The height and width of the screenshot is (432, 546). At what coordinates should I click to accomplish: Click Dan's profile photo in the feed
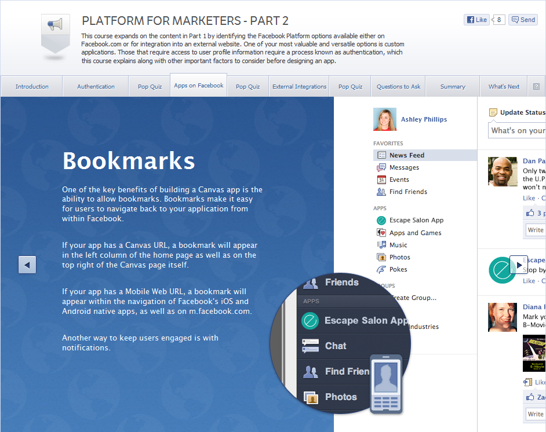(503, 171)
